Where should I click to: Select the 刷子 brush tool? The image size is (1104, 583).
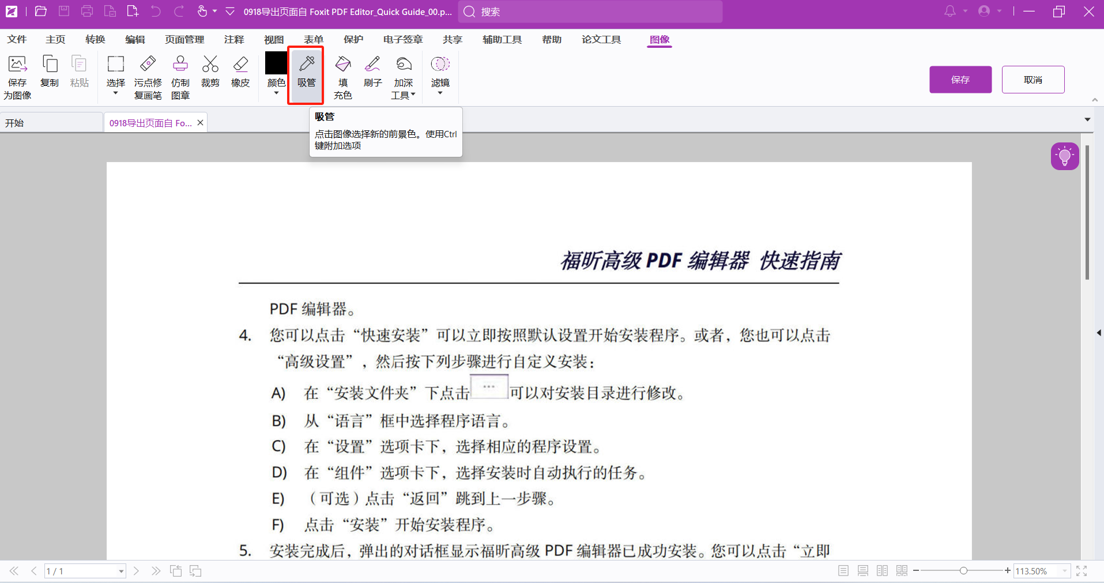(373, 72)
